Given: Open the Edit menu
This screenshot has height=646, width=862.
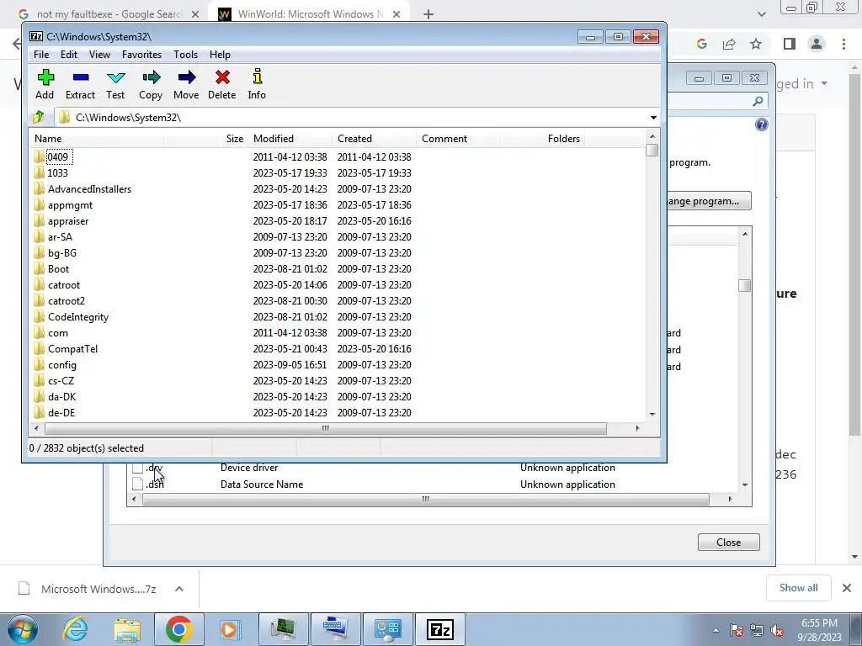Looking at the screenshot, I should (69, 55).
